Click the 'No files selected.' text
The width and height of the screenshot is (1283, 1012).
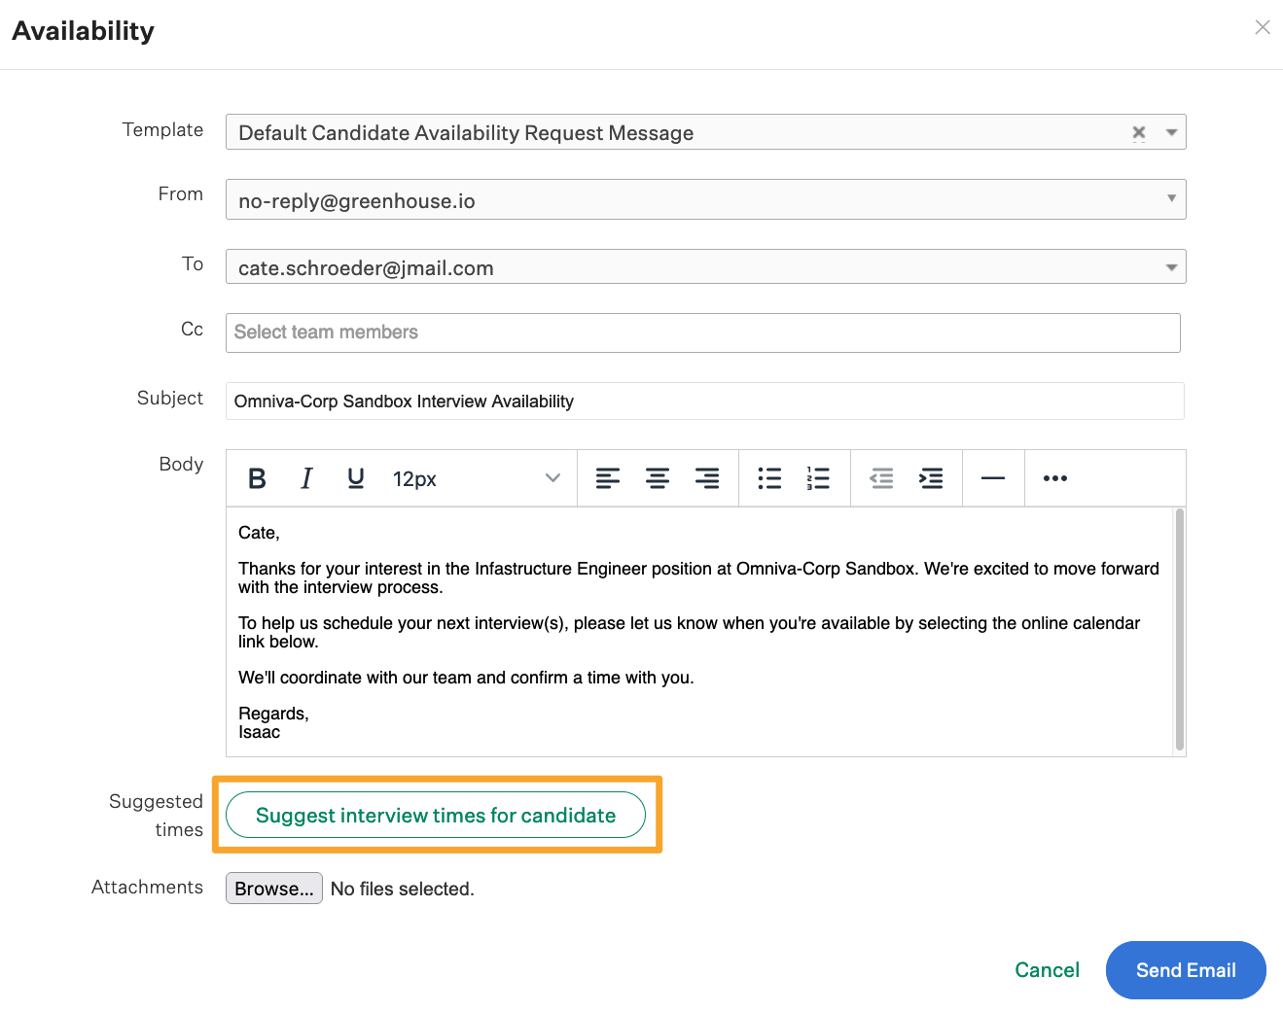click(x=403, y=889)
